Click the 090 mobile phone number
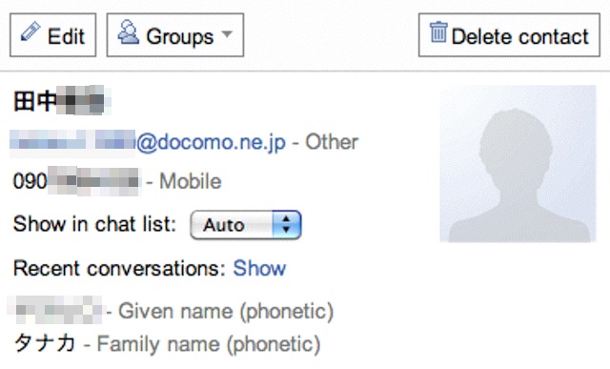610x369 pixels. (x=76, y=181)
